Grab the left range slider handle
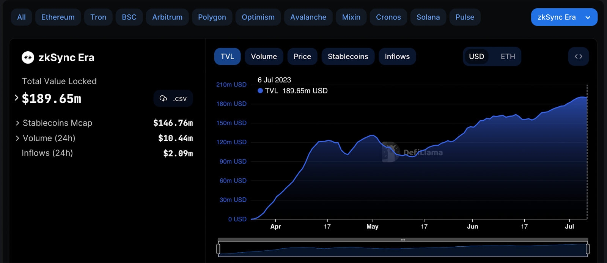The width and height of the screenshot is (607, 263). pyautogui.click(x=218, y=249)
